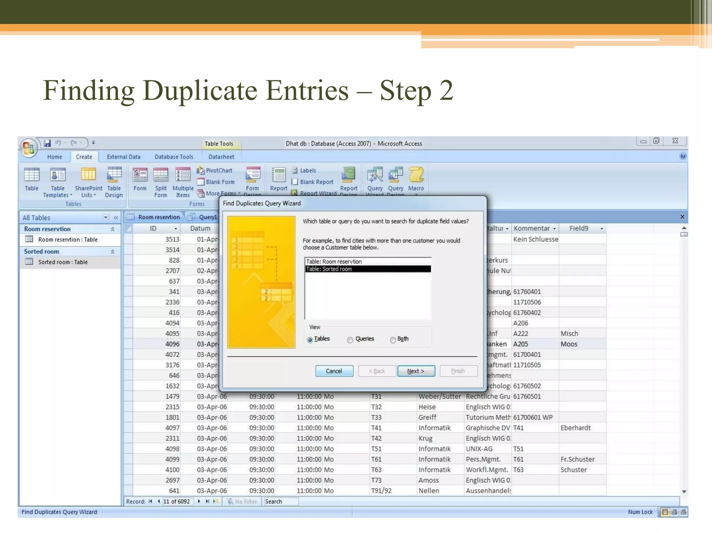Open the All Tables navigation dropdown
Viewport: 712px width, 534px height.
point(106,218)
